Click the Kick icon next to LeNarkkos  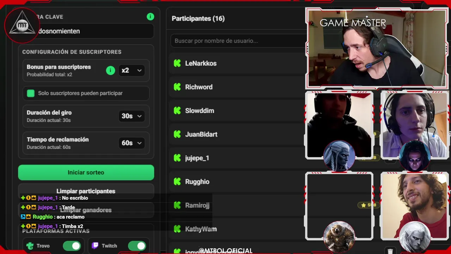click(x=177, y=63)
